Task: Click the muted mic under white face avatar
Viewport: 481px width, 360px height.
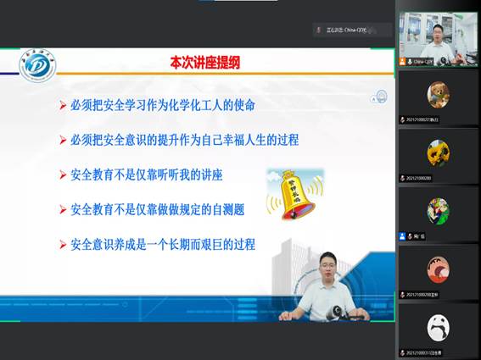Action: [402, 353]
